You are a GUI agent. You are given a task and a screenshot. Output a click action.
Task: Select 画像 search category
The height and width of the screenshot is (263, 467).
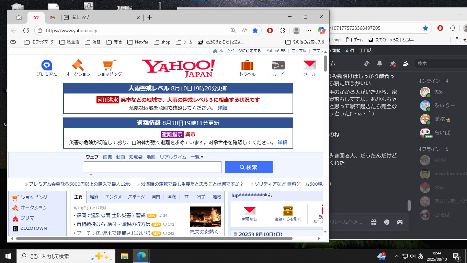107,157
